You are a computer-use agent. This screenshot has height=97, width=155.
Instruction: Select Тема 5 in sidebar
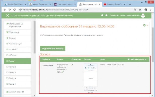coord(17,84)
